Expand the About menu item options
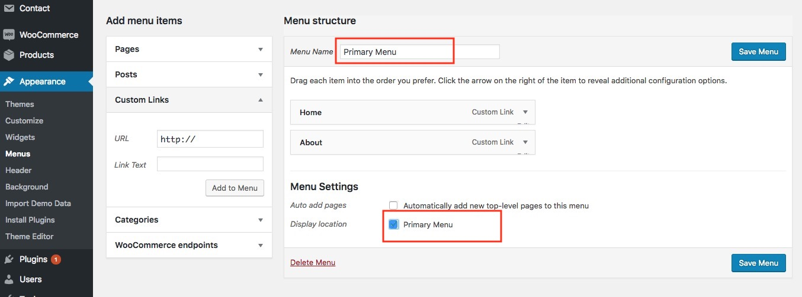Viewport: 802px width, 297px height. pos(525,142)
